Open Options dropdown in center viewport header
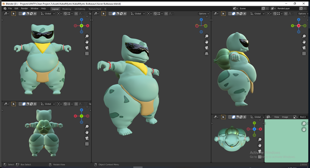Screen dimensions: 310x168 [204, 14]
